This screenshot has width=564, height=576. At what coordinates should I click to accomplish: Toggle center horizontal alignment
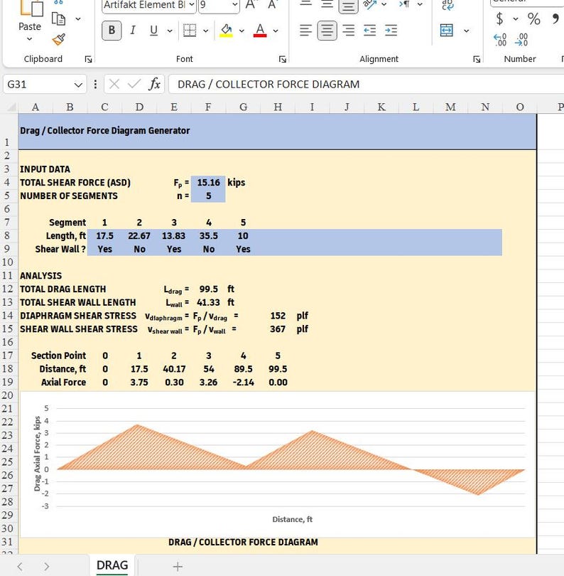[x=327, y=30]
